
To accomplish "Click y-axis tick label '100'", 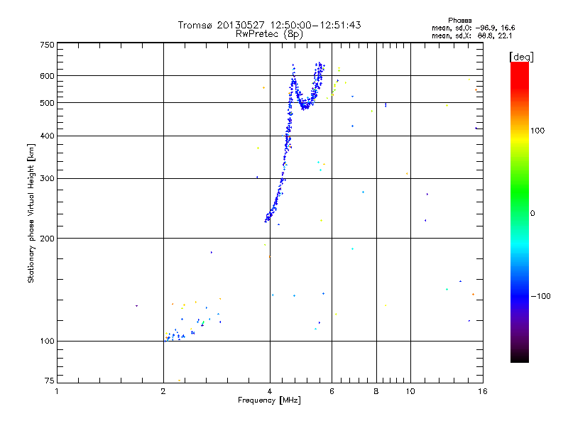I will click(x=47, y=341).
